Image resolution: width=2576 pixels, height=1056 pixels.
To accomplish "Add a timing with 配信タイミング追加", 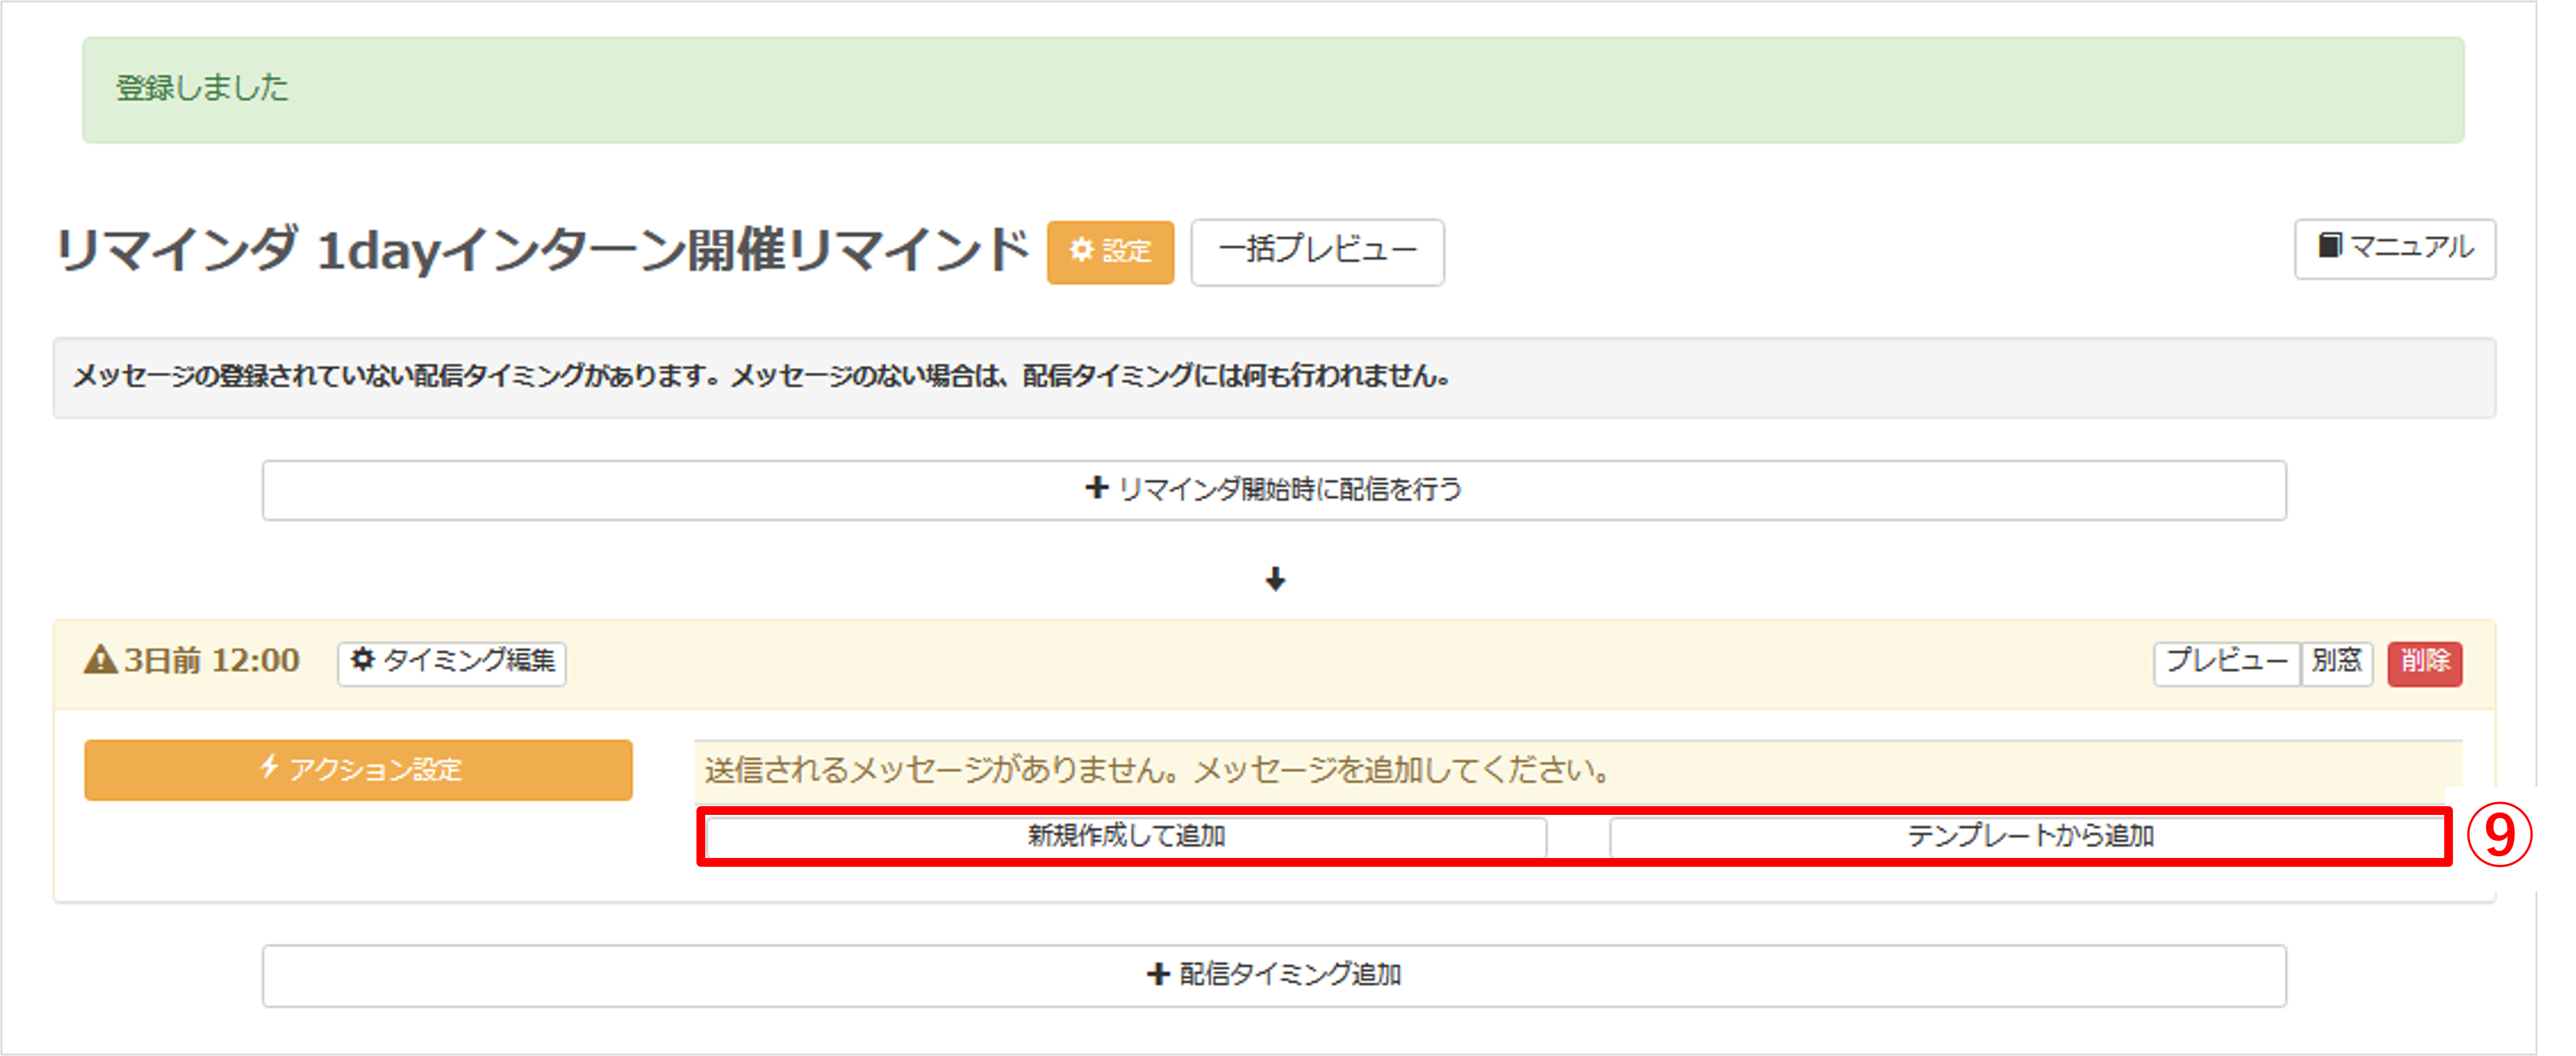I will click(1274, 975).
